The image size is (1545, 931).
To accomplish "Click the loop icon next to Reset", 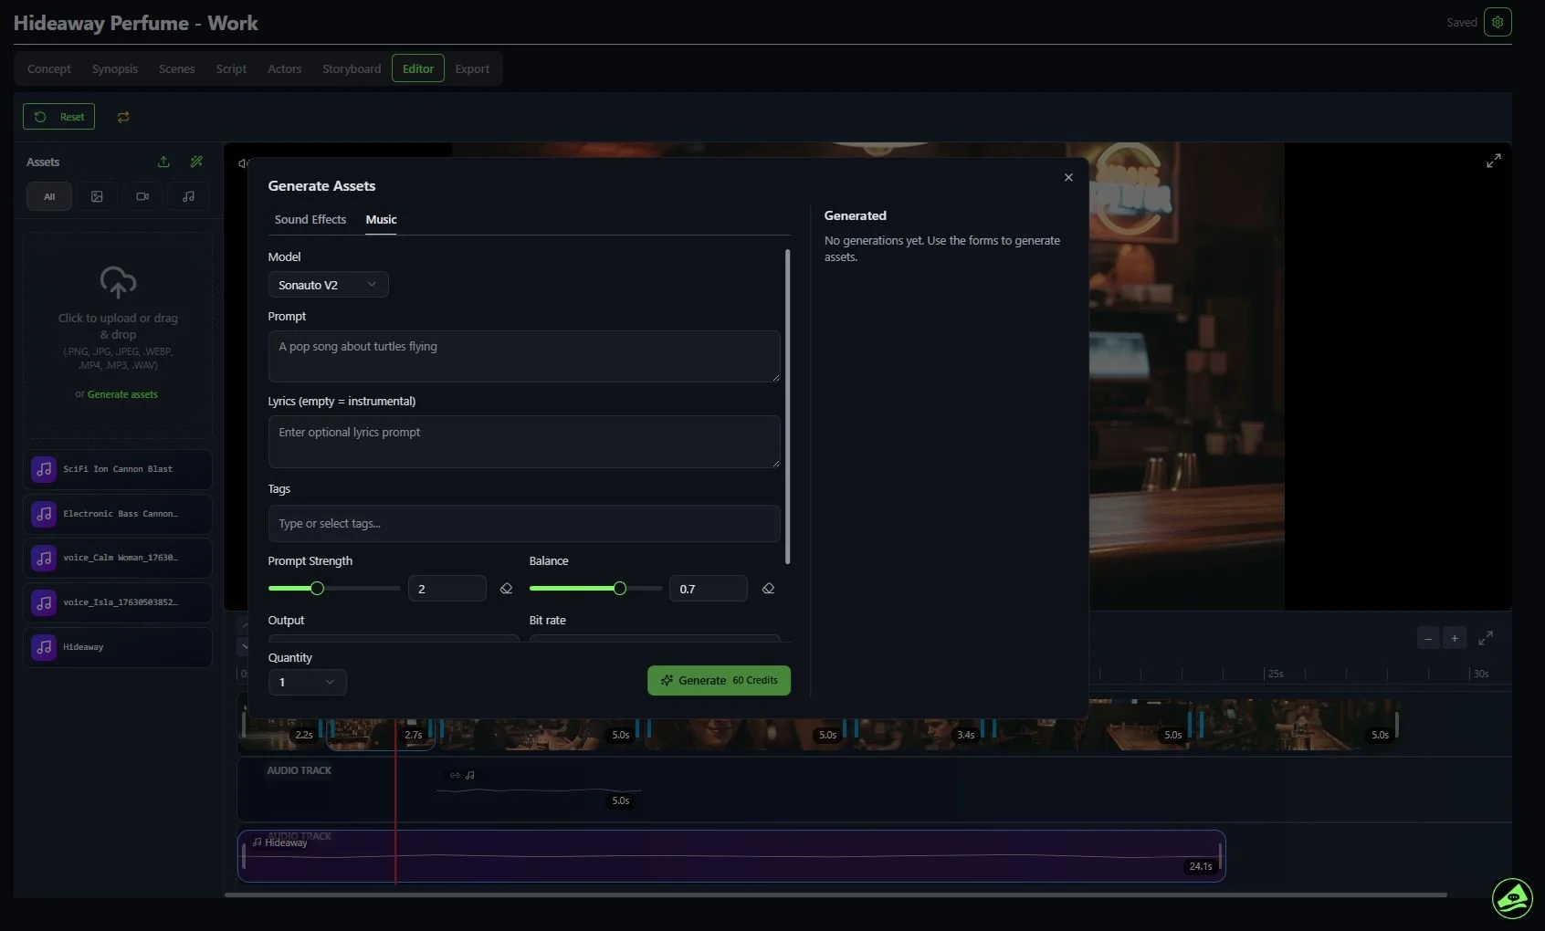I will [x=122, y=117].
